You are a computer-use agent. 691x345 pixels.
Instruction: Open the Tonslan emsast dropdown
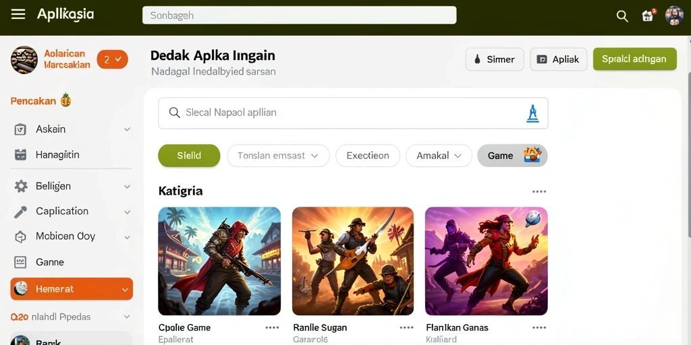pyautogui.click(x=278, y=156)
